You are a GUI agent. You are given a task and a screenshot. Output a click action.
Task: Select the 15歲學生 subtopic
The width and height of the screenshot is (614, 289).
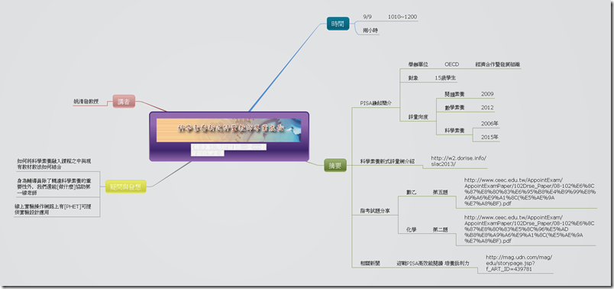(445, 78)
